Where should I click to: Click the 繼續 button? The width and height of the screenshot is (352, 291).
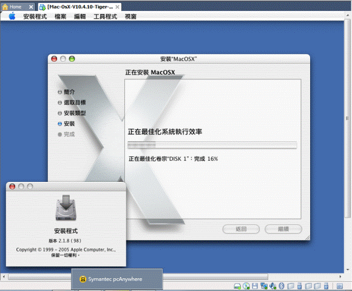click(283, 229)
